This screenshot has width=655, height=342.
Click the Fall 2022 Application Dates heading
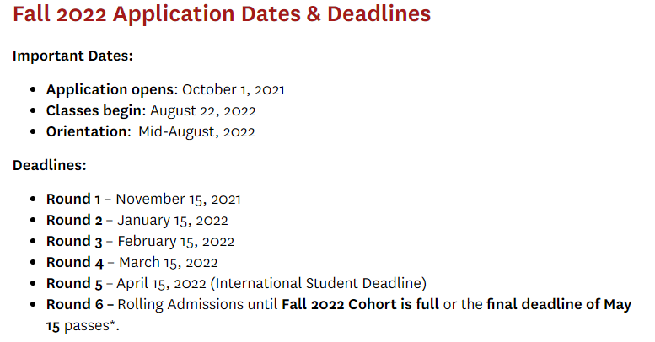click(222, 13)
